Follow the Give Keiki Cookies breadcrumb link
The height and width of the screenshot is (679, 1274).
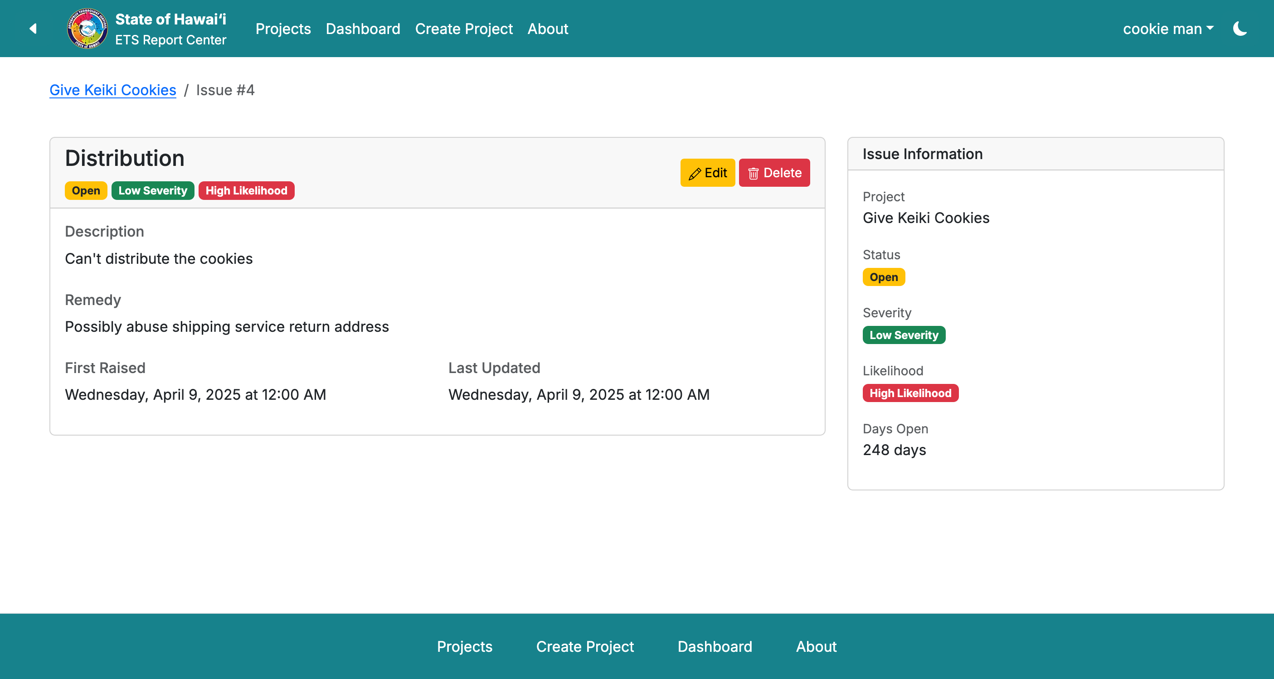[113, 90]
